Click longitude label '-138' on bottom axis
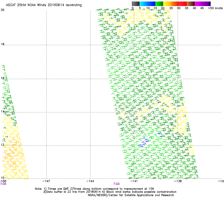Screen dimensions: 224x197 [x=178, y=181]
